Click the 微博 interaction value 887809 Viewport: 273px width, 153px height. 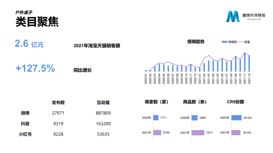(x=103, y=113)
